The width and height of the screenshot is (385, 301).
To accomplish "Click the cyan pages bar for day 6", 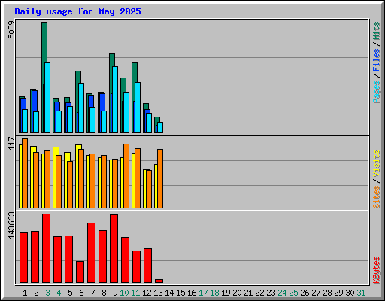I will (x=81, y=108).
